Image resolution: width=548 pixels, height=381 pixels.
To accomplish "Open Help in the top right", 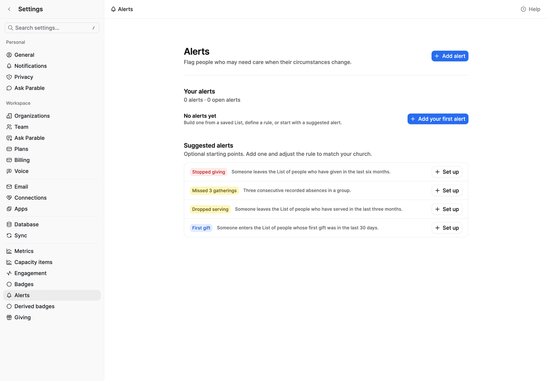I will click(x=530, y=9).
